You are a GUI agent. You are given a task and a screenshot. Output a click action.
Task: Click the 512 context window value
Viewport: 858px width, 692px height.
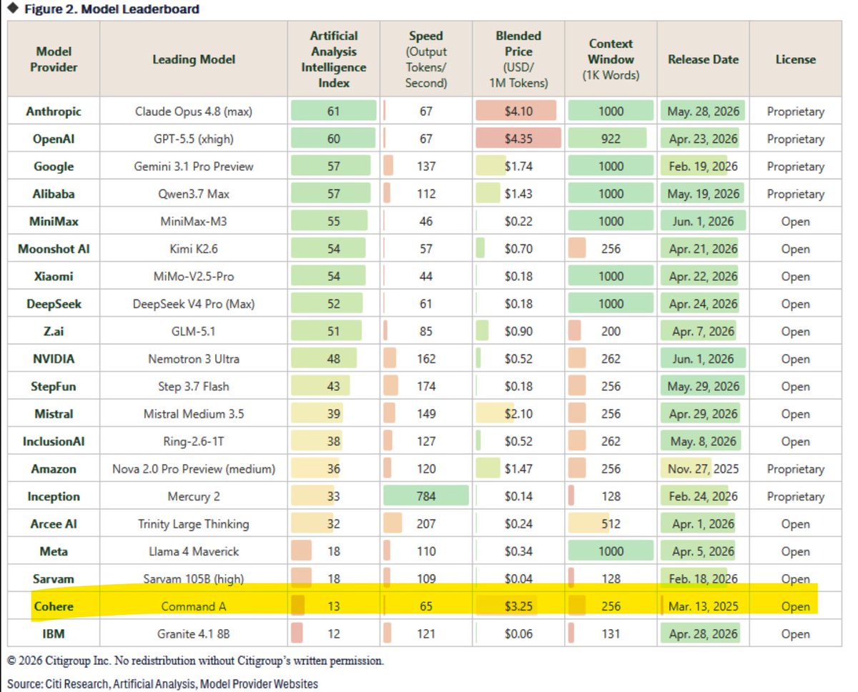pos(611,524)
